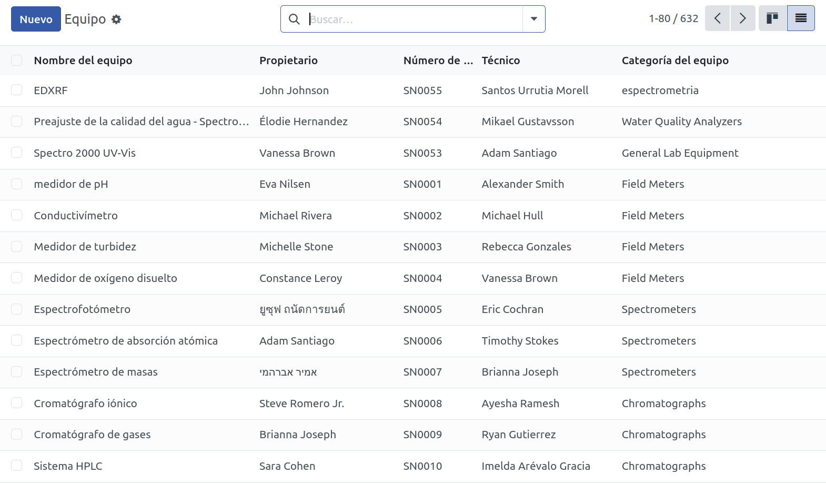Toggle the checkbox beside Sistema HPLC
The image size is (826, 484).
[17, 466]
